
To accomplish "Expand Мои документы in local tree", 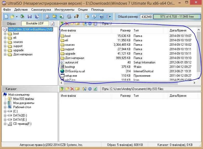I will pyautogui.click(x=5, y=103).
